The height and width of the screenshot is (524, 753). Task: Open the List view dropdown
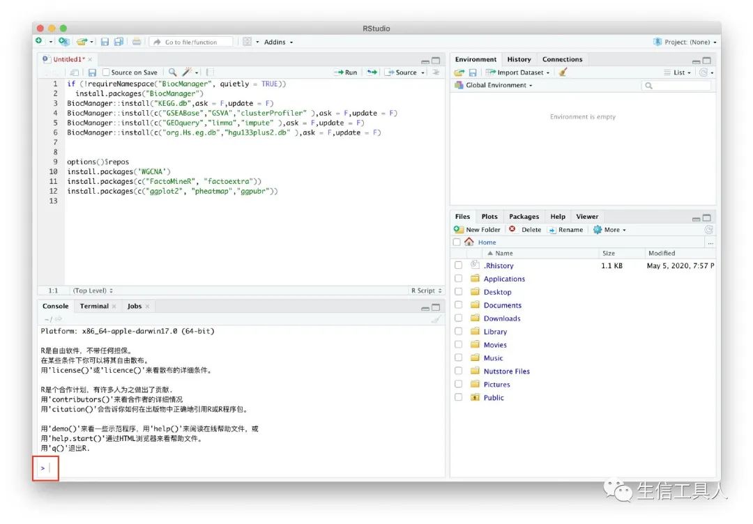pyautogui.click(x=677, y=72)
